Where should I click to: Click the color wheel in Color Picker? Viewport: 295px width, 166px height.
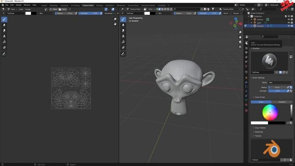[270, 113]
